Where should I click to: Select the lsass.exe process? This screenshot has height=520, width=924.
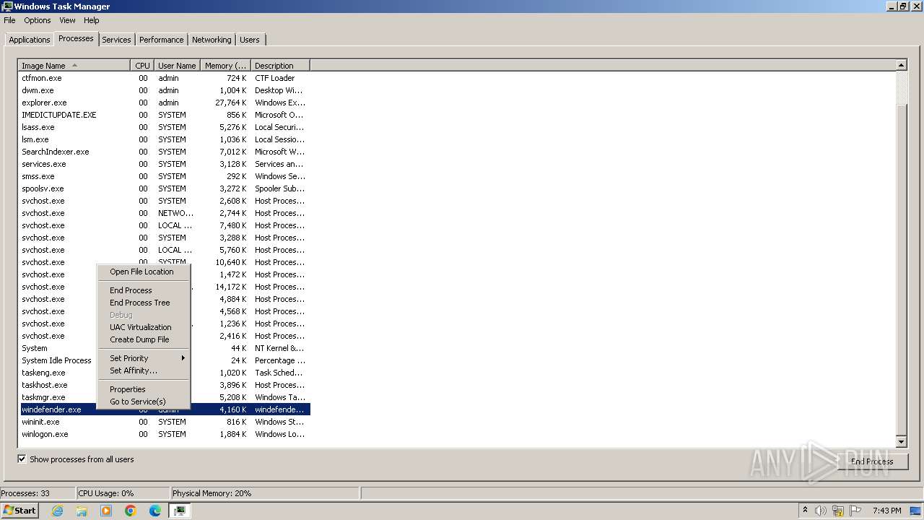[x=164, y=127]
